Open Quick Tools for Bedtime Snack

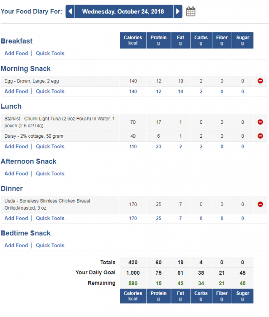tap(50, 246)
